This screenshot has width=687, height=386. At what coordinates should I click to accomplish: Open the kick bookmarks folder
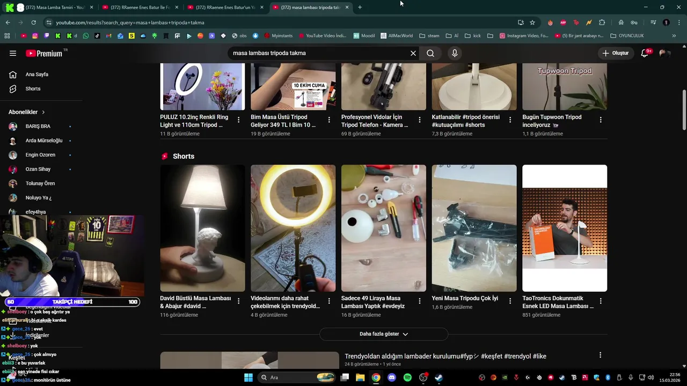click(473, 36)
